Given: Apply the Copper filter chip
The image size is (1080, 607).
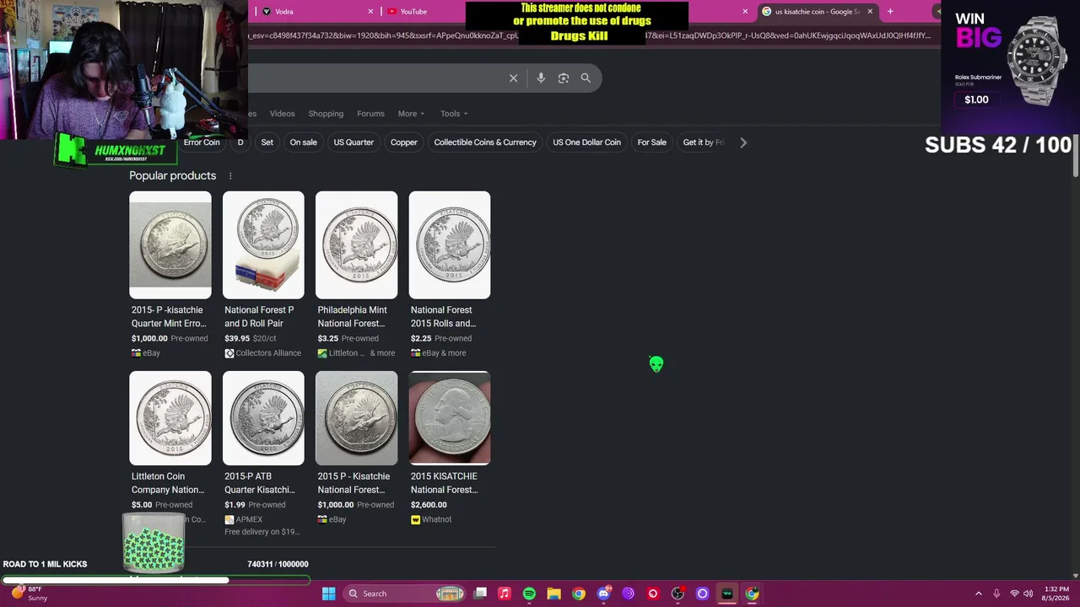Looking at the screenshot, I should (x=404, y=142).
